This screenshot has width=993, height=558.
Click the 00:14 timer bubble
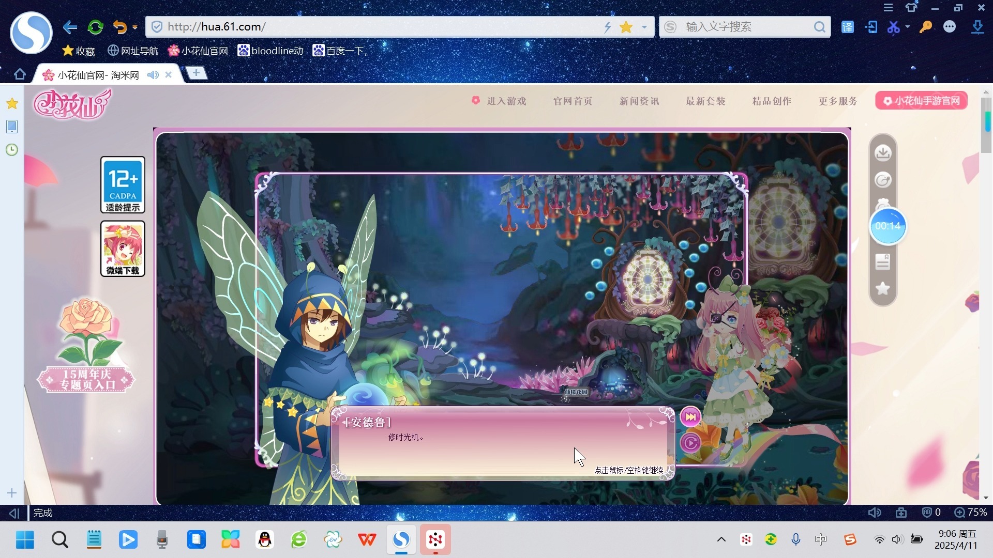tap(887, 226)
